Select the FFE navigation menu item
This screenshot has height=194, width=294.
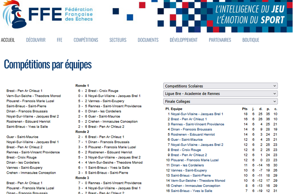point(59,40)
